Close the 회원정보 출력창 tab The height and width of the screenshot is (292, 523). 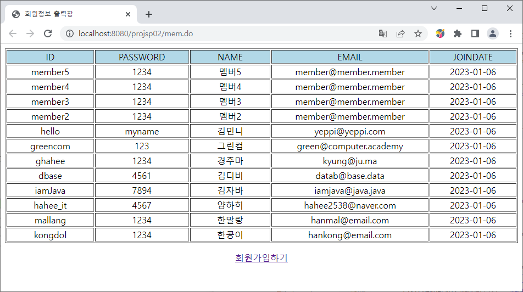click(x=128, y=14)
